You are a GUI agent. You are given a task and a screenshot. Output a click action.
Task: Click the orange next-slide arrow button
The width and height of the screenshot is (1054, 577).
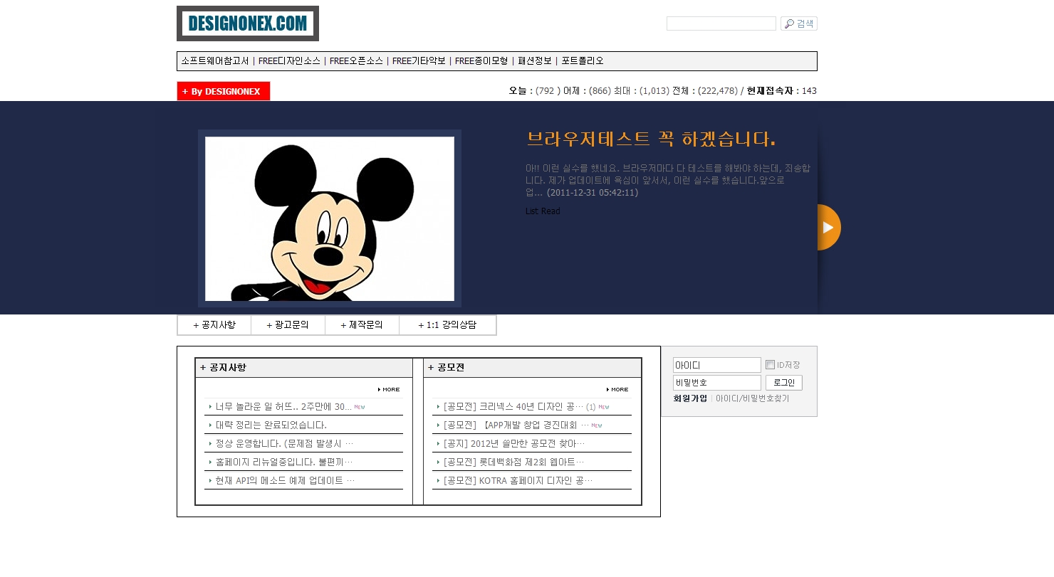(x=828, y=228)
